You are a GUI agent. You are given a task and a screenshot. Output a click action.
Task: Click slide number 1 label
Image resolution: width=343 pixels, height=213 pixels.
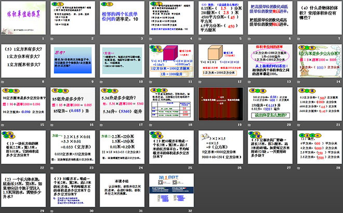(x=43, y=38)
